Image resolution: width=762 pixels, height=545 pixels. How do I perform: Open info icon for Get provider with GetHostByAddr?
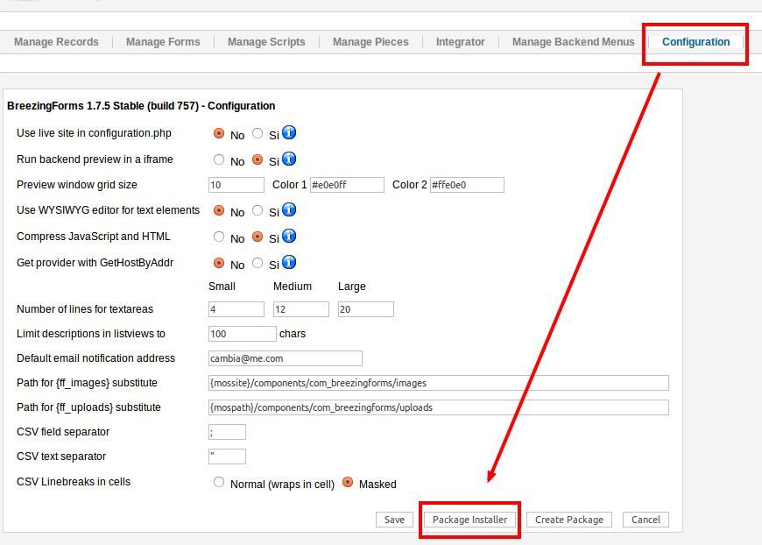click(x=289, y=262)
